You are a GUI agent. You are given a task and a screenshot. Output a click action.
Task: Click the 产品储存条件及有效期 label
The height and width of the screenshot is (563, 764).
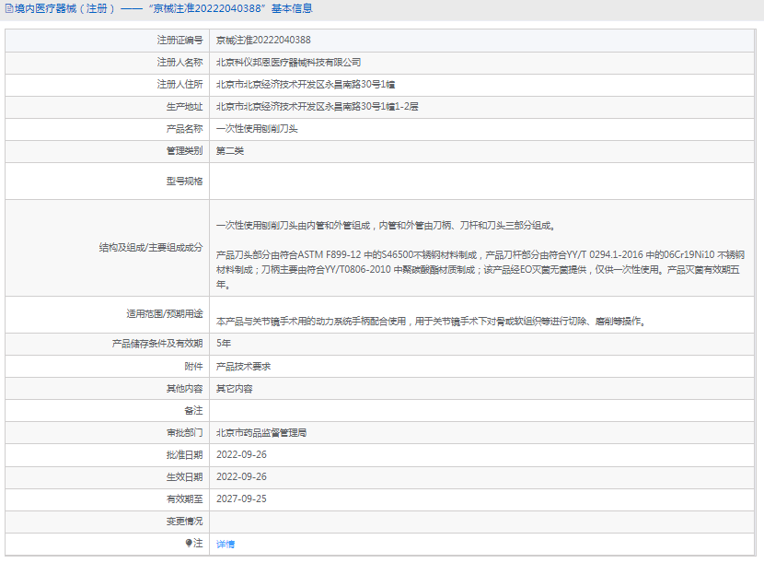click(156, 344)
